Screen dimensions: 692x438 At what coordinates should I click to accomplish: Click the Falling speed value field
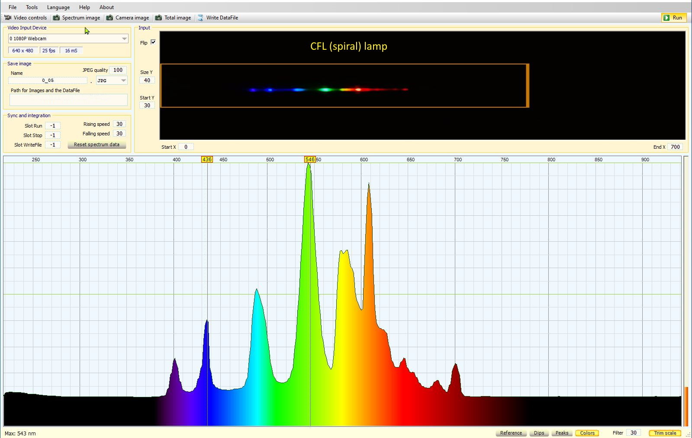119,134
